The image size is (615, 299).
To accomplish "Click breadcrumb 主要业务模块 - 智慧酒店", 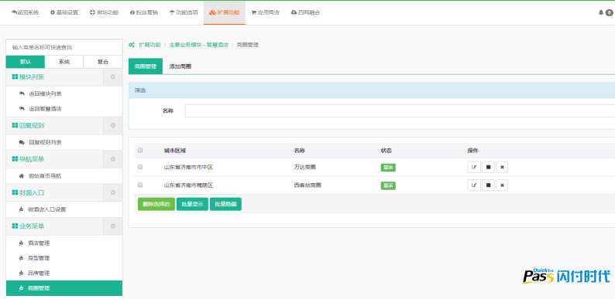I will (x=199, y=45).
